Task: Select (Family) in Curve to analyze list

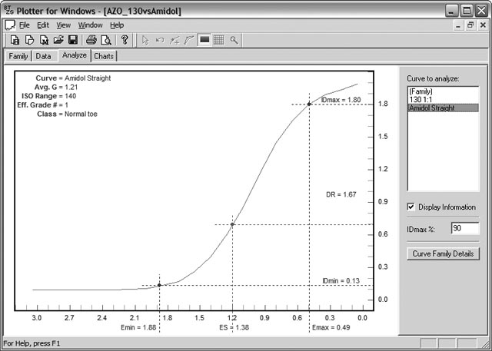Action: pos(422,92)
